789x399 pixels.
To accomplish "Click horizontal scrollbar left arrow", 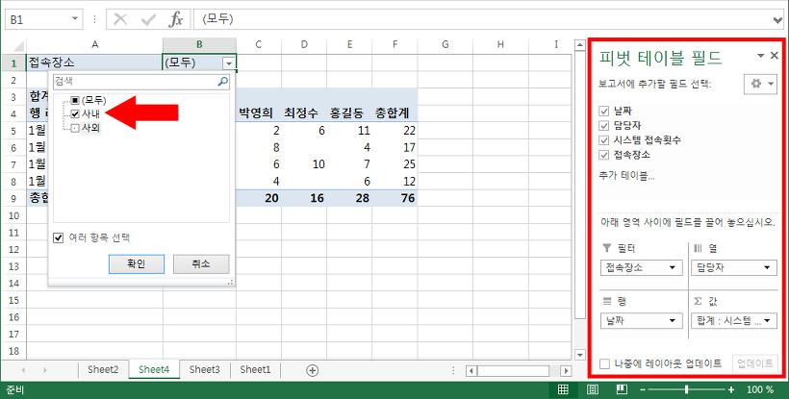I will 471,371.
